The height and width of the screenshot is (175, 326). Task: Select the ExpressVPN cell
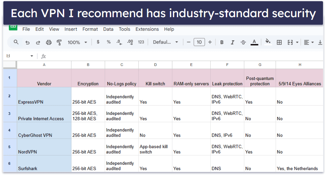point(44,96)
